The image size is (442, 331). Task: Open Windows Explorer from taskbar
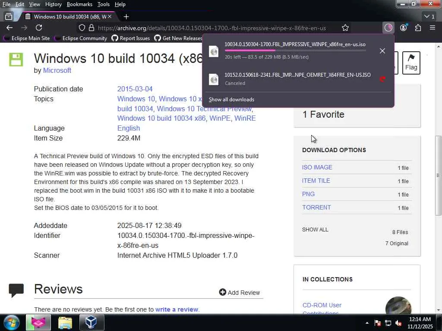pos(65,322)
